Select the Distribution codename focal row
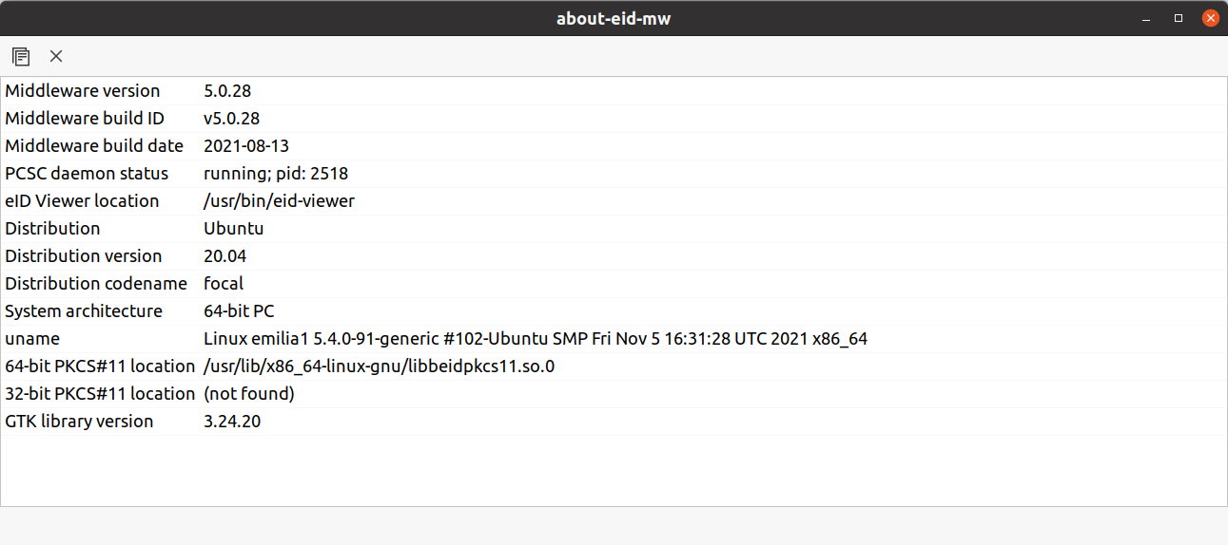Viewport: 1228px width, 545px height. click(x=614, y=284)
